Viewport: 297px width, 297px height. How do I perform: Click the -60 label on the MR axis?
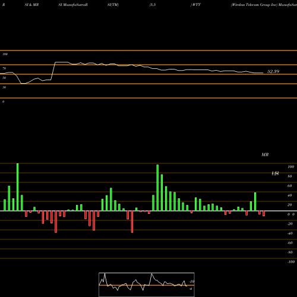pyautogui.click(x=290, y=243)
